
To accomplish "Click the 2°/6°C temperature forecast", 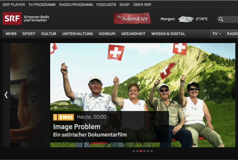I will tap(202, 19).
